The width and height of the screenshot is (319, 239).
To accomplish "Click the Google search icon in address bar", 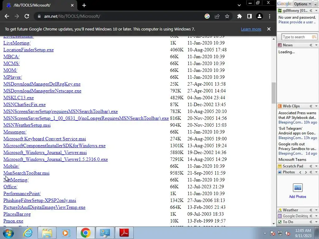I will [x=207, y=16].
